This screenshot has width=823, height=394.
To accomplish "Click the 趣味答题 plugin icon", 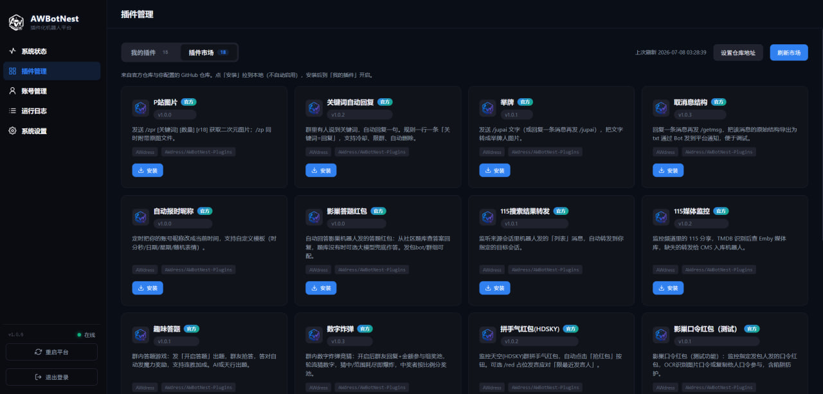I will coord(140,334).
